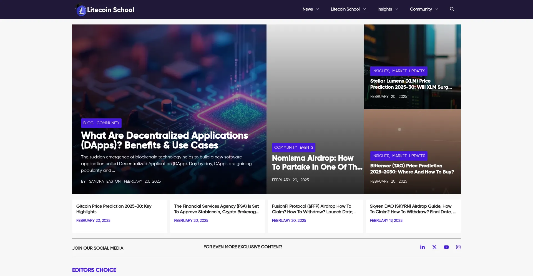This screenshot has width=533, height=276.
Task: Expand the News menu chevron
Action: (318, 9)
